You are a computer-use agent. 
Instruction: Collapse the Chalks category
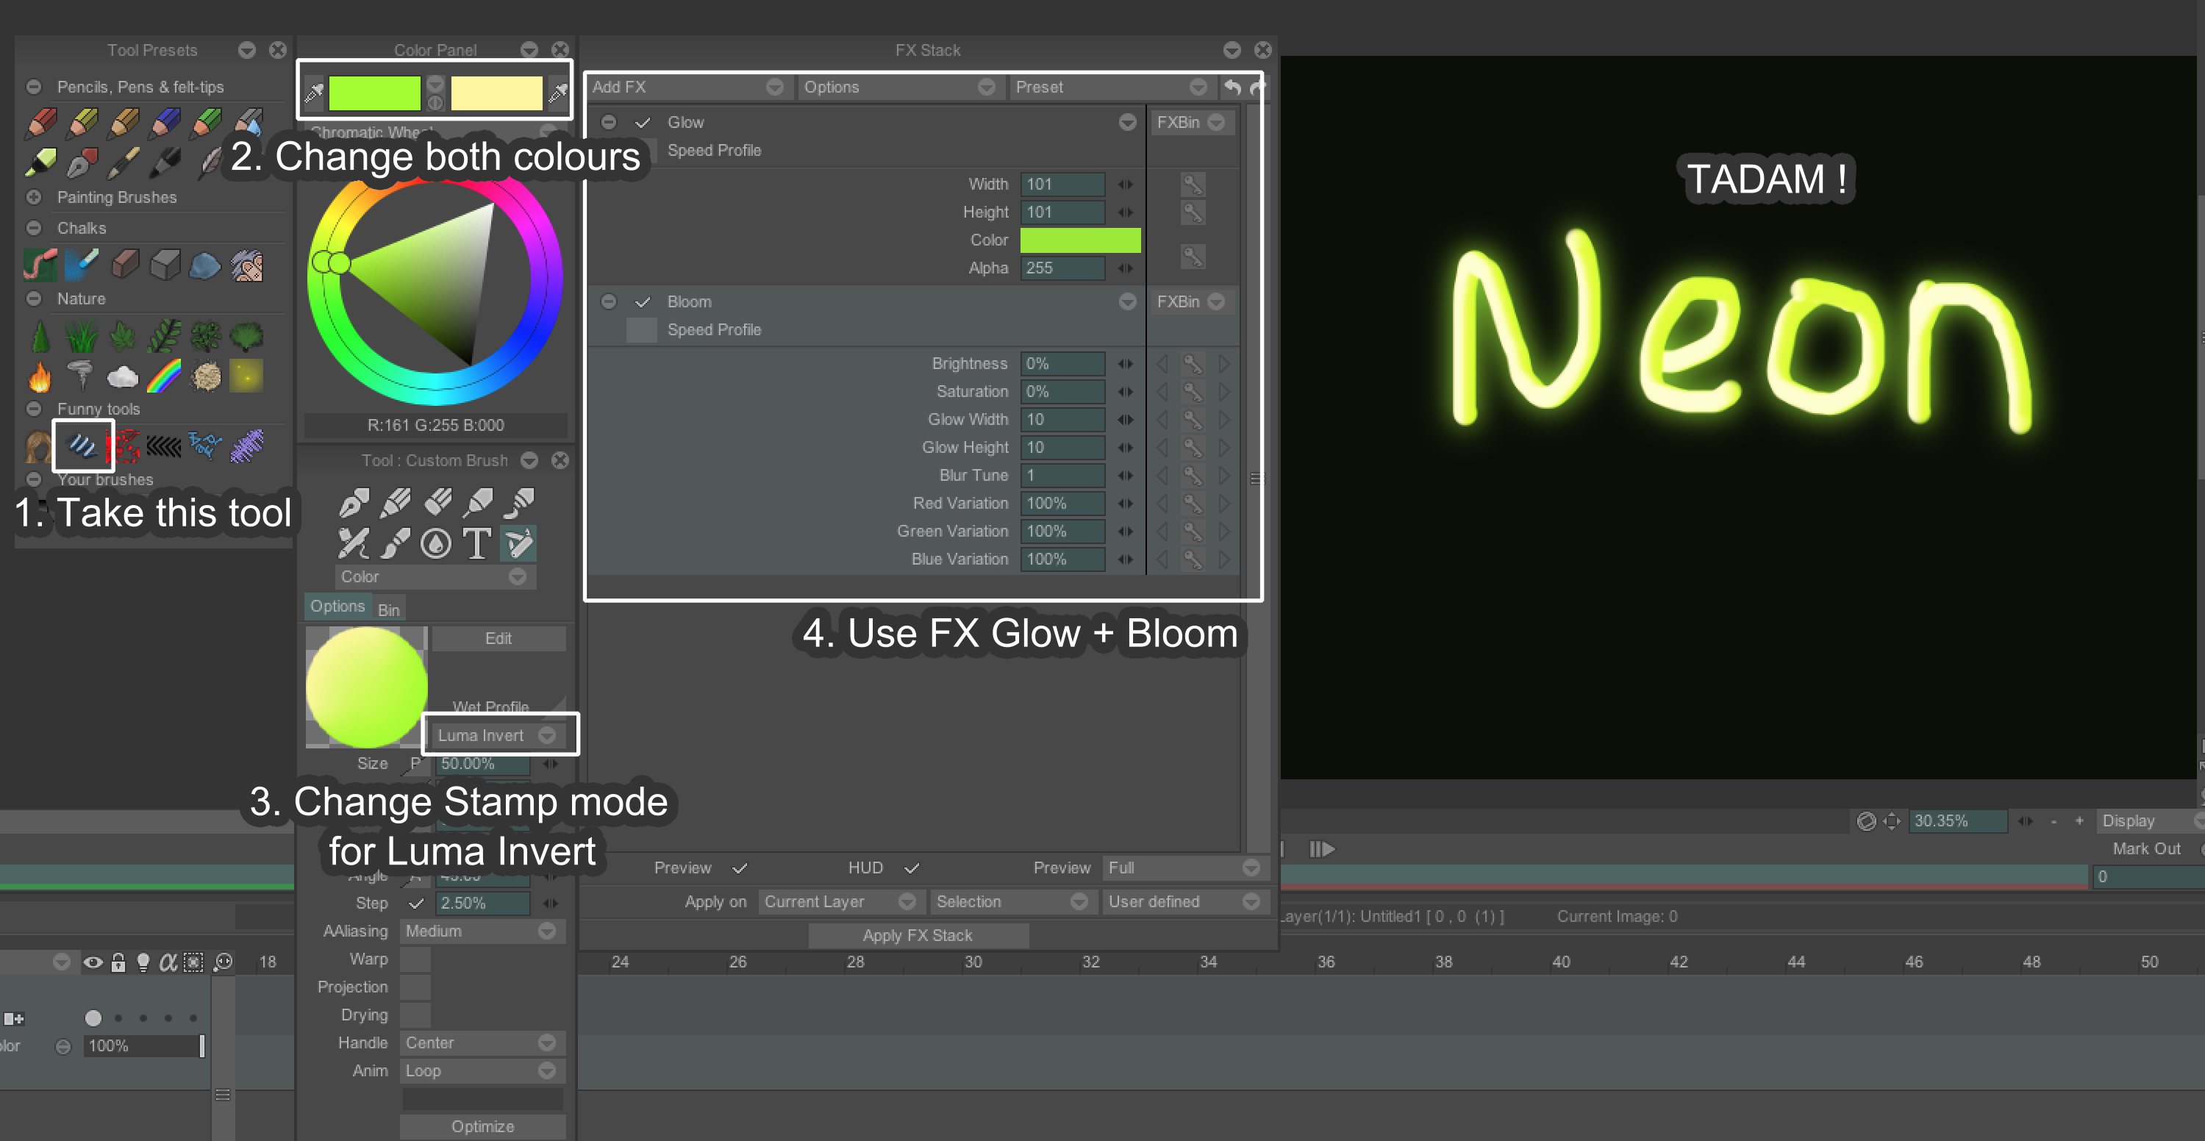click(33, 228)
